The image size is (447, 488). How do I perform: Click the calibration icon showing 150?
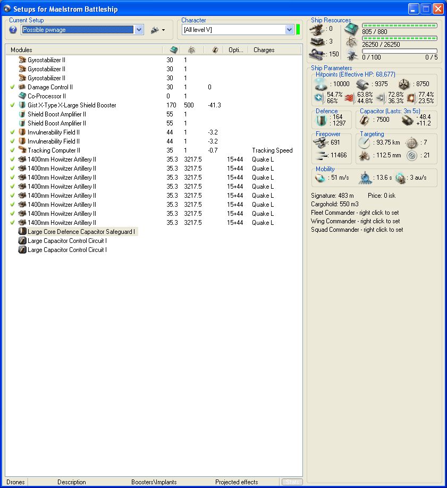click(317, 54)
